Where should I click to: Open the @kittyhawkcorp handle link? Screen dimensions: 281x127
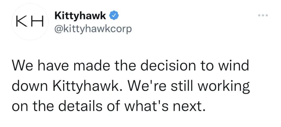pos(93,29)
